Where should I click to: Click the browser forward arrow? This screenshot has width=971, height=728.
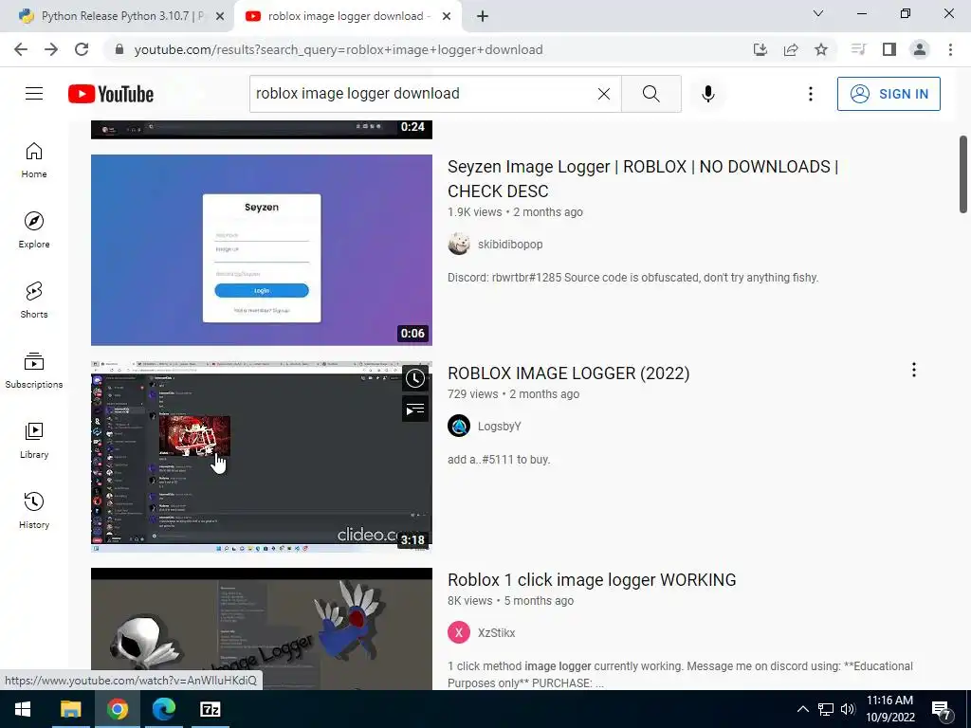(x=51, y=49)
